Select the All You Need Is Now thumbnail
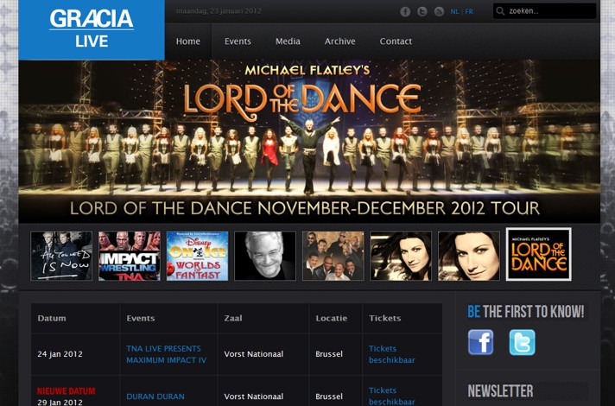 (x=61, y=256)
